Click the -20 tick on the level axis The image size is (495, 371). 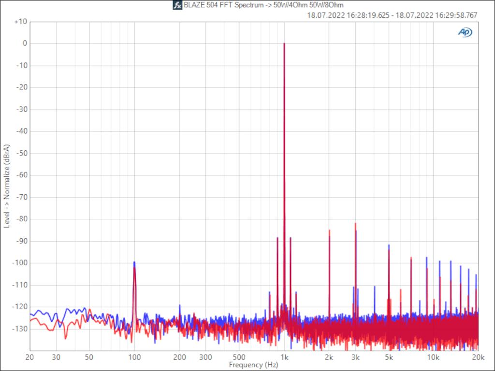point(22,87)
